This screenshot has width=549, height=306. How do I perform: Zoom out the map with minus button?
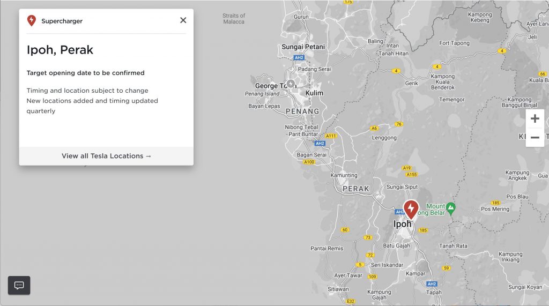click(535, 138)
